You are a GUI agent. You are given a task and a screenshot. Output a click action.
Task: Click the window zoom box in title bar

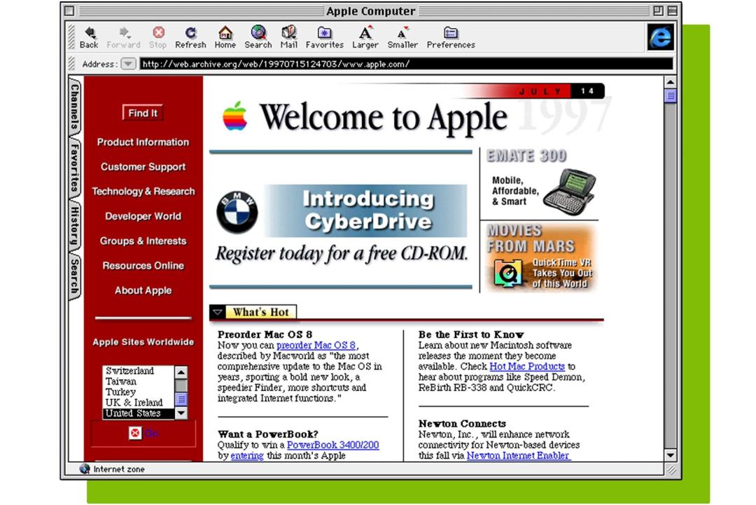point(658,10)
